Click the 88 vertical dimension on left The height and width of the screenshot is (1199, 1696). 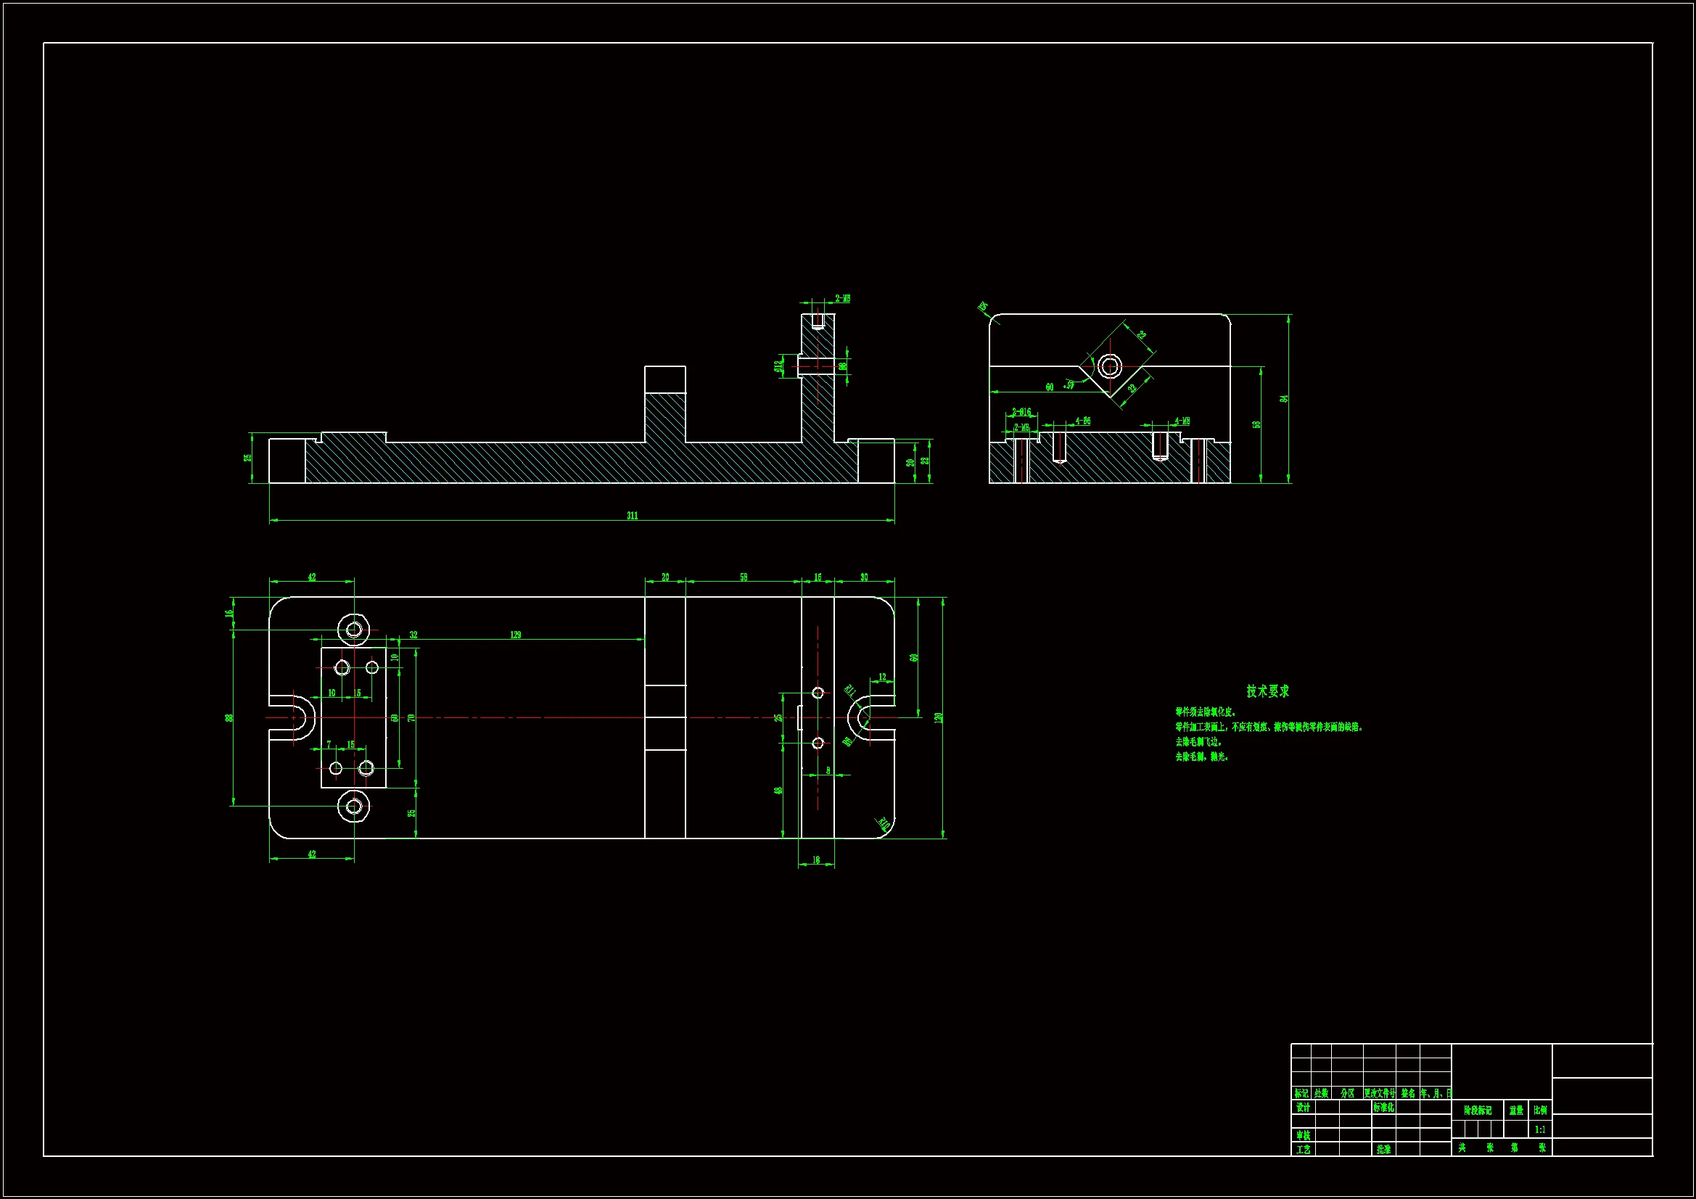229,717
